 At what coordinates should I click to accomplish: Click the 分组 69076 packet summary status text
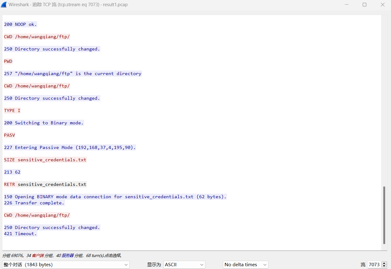[x=62, y=255]
